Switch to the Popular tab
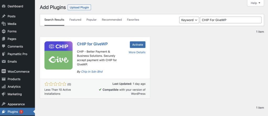 pyautogui.click(x=91, y=20)
